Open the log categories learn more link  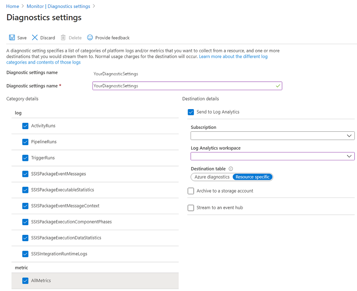tap(233, 56)
